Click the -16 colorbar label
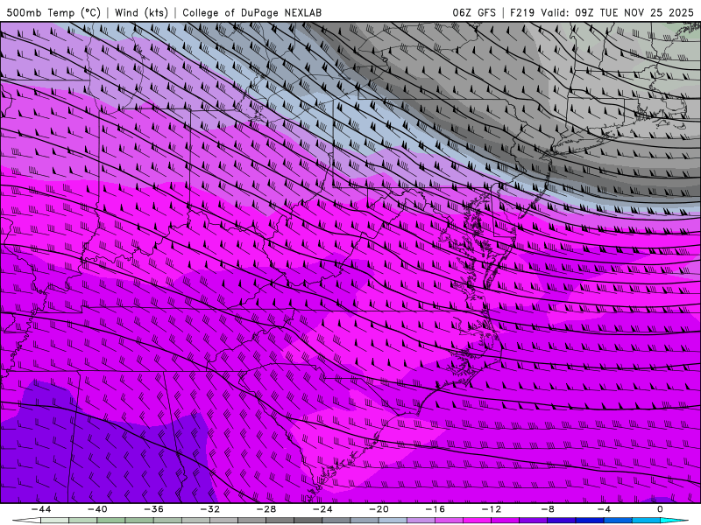Screen dimensions: 701x525 (435, 509)
